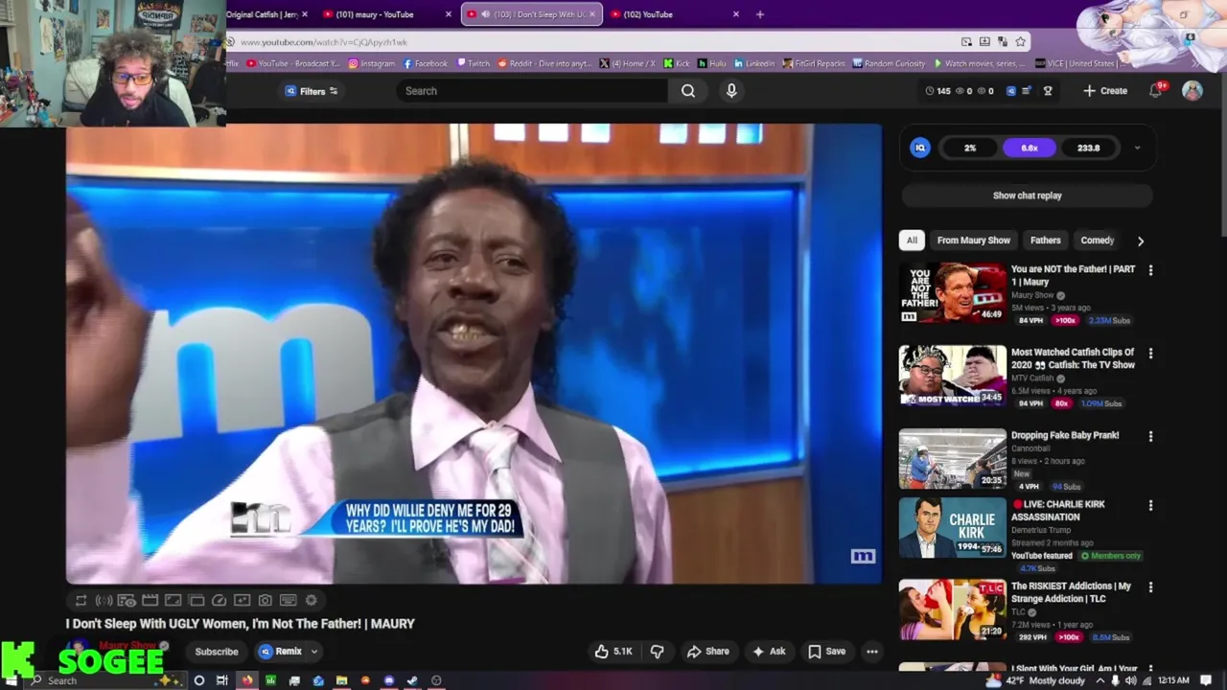This screenshot has height=690, width=1227.
Task: Click the vidIQ clock counter showing 145
Action: point(938,91)
